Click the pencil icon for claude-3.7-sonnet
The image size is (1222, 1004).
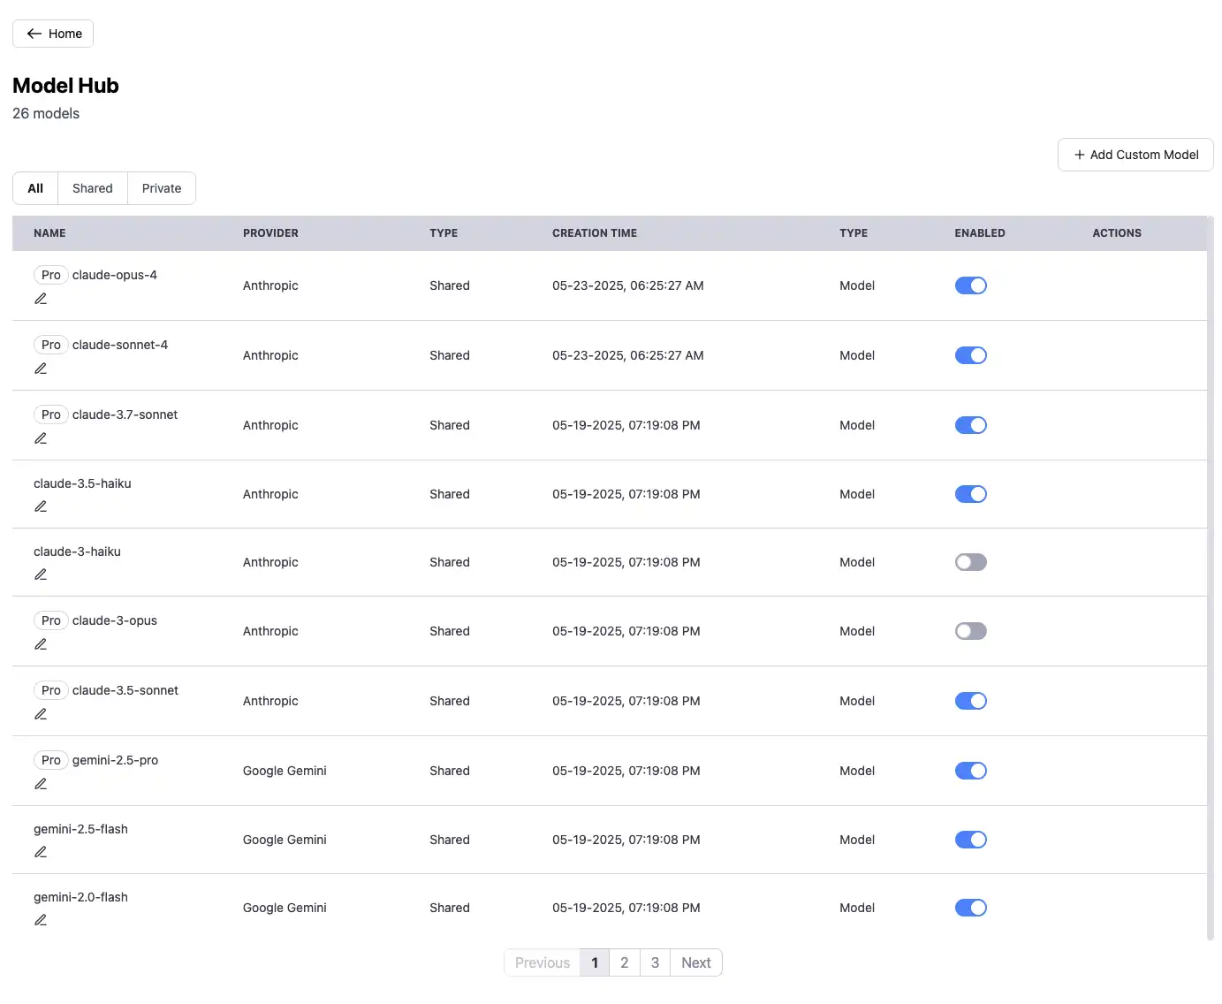pyautogui.click(x=41, y=438)
